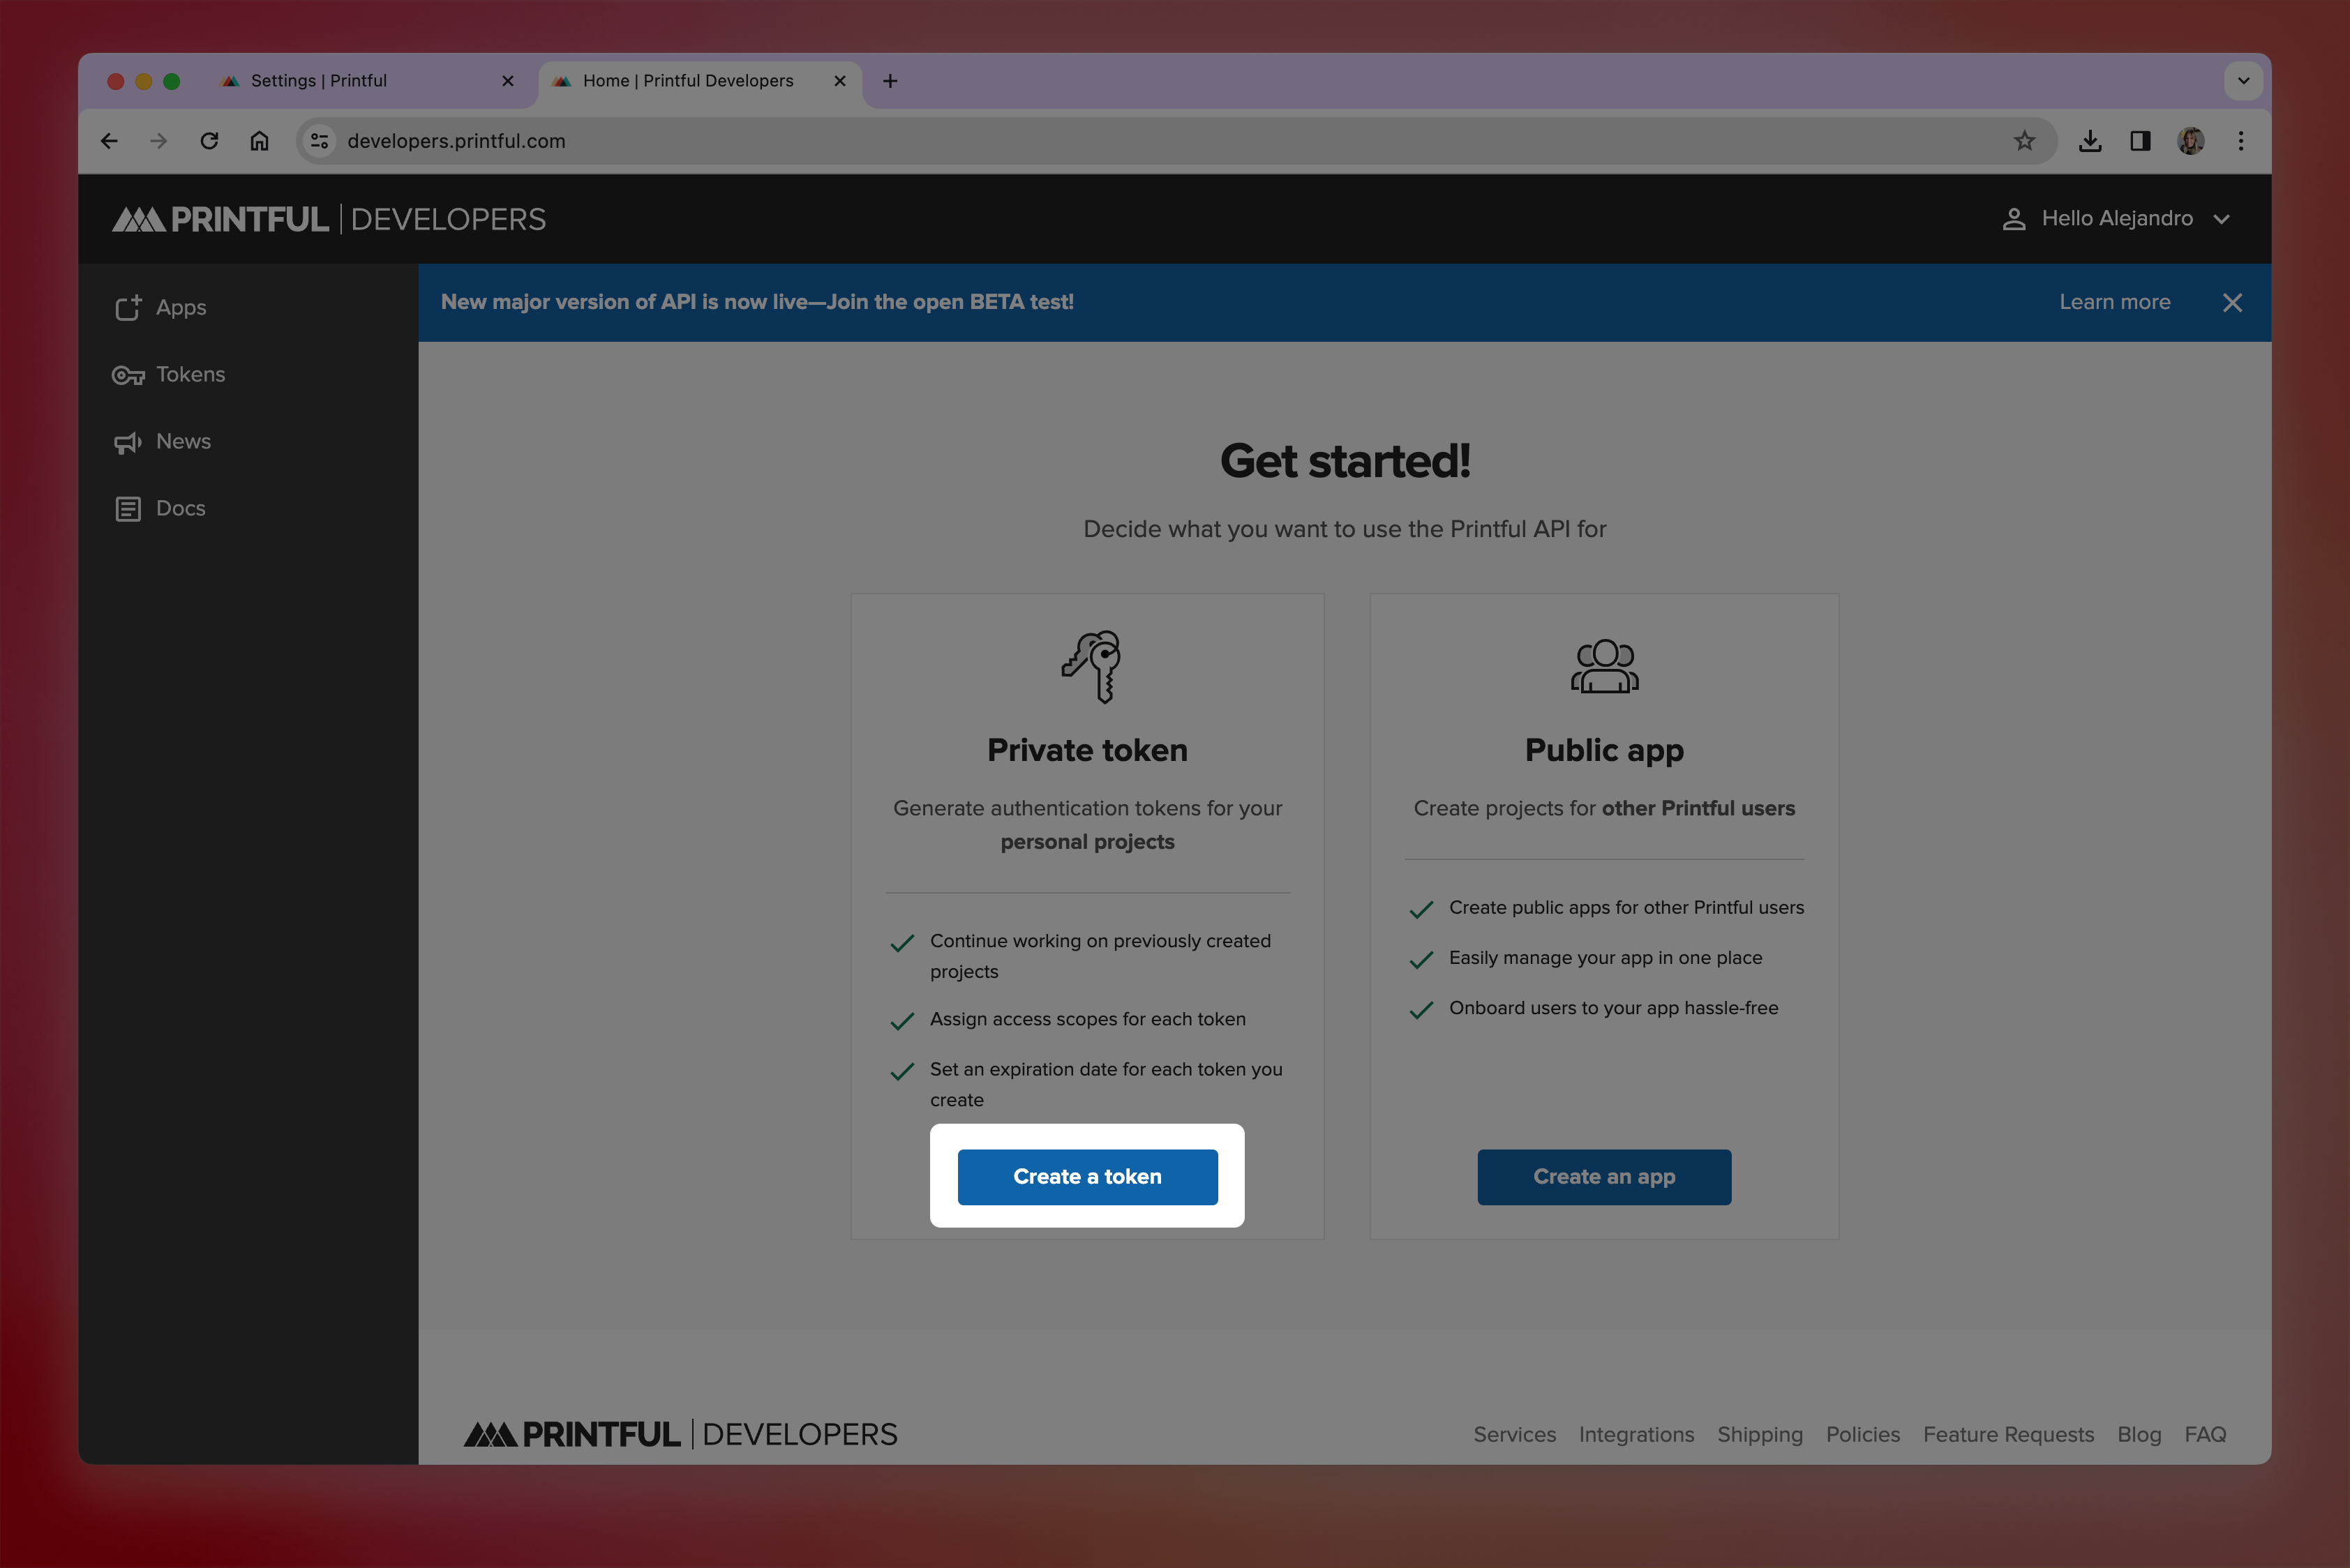Open Chrome's three-dot menu
The height and width of the screenshot is (1568, 2350).
coord(2241,141)
